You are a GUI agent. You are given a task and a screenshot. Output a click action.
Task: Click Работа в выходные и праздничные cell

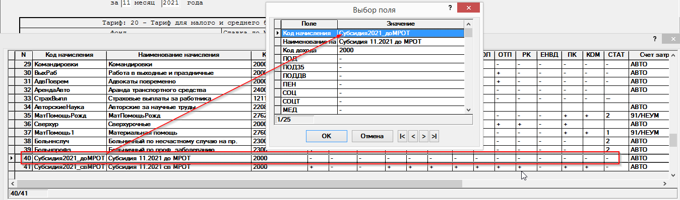click(x=179, y=73)
